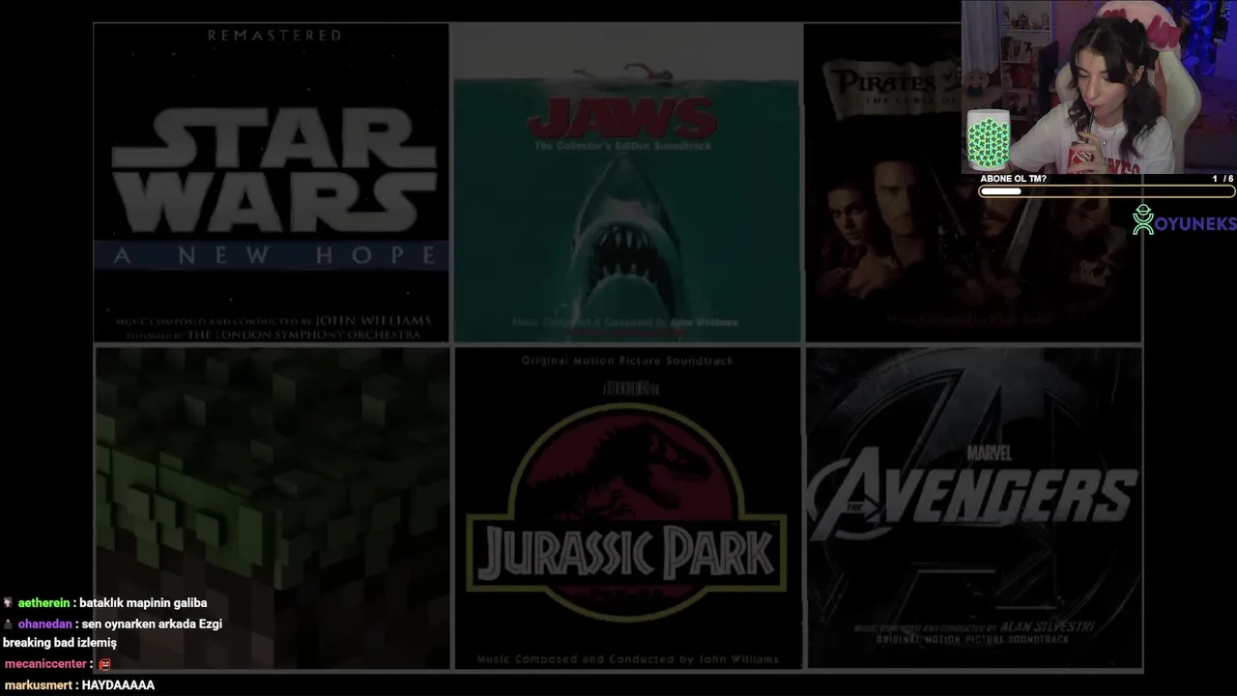
Task: Click chat username mecaniccenter
Action: tap(45, 664)
